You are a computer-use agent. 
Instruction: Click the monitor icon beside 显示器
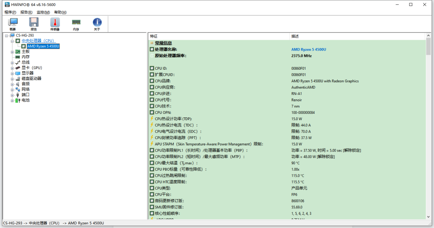[x=18, y=73]
